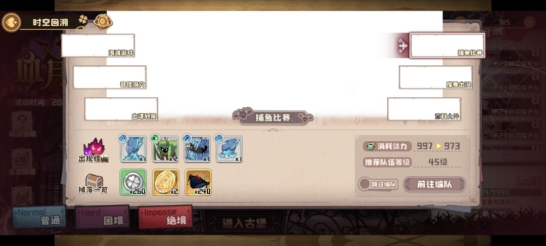Select the Impossible 绝境 difficulty tab
This screenshot has height=246, width=546.
165,217
